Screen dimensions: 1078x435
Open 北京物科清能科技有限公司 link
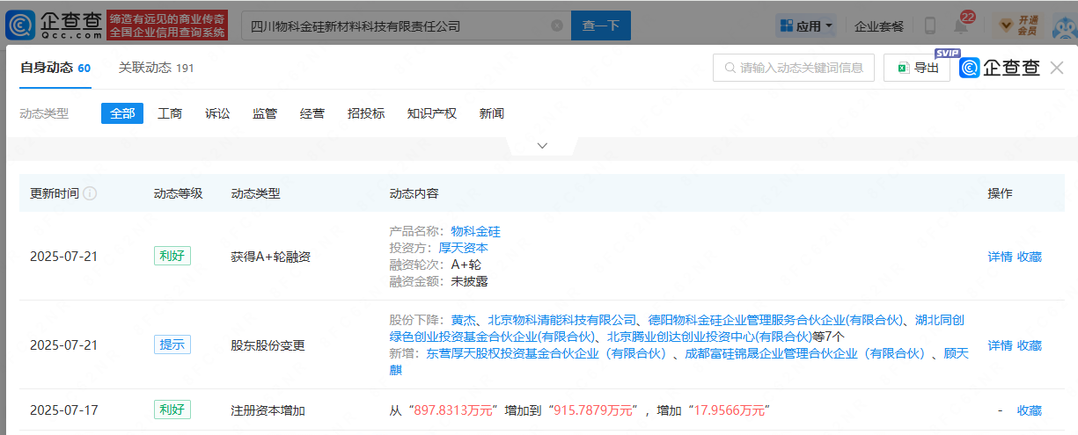(562, 320)
